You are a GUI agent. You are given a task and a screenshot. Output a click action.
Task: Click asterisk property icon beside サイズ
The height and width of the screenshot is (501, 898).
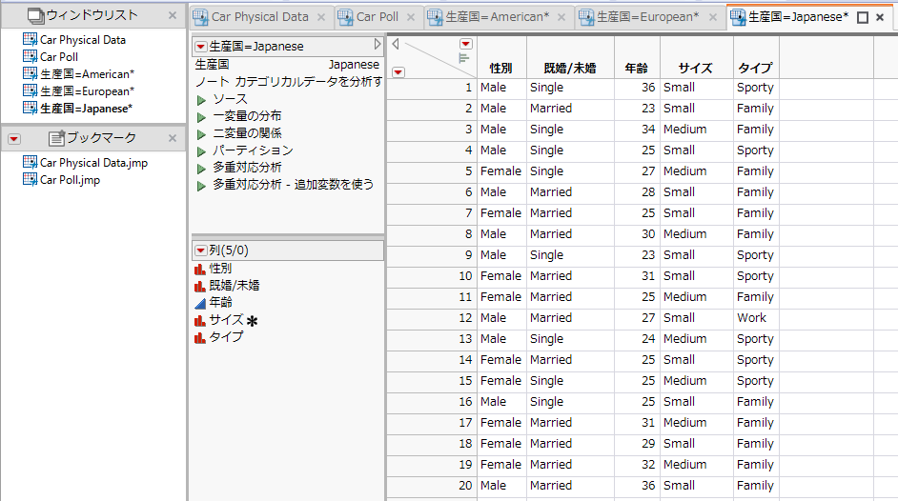252,321
